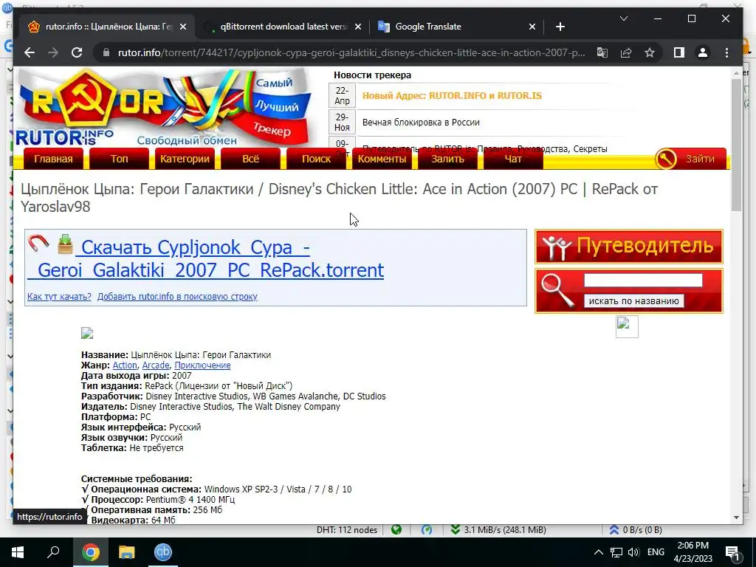Open the translate page icon
Screen dimensions: 756x567
coord(602,52)
